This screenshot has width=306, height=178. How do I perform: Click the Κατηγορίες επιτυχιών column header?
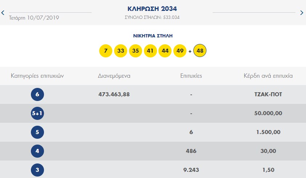click(x=37, y=76)
